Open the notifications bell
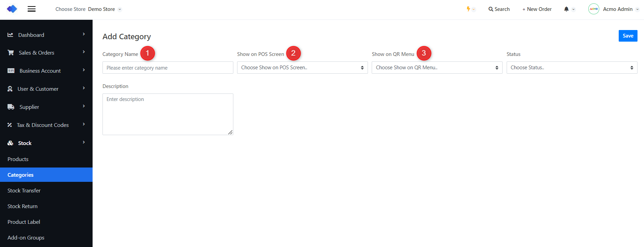The width and height of the screenshot is (644, 247). pos(566,9)
